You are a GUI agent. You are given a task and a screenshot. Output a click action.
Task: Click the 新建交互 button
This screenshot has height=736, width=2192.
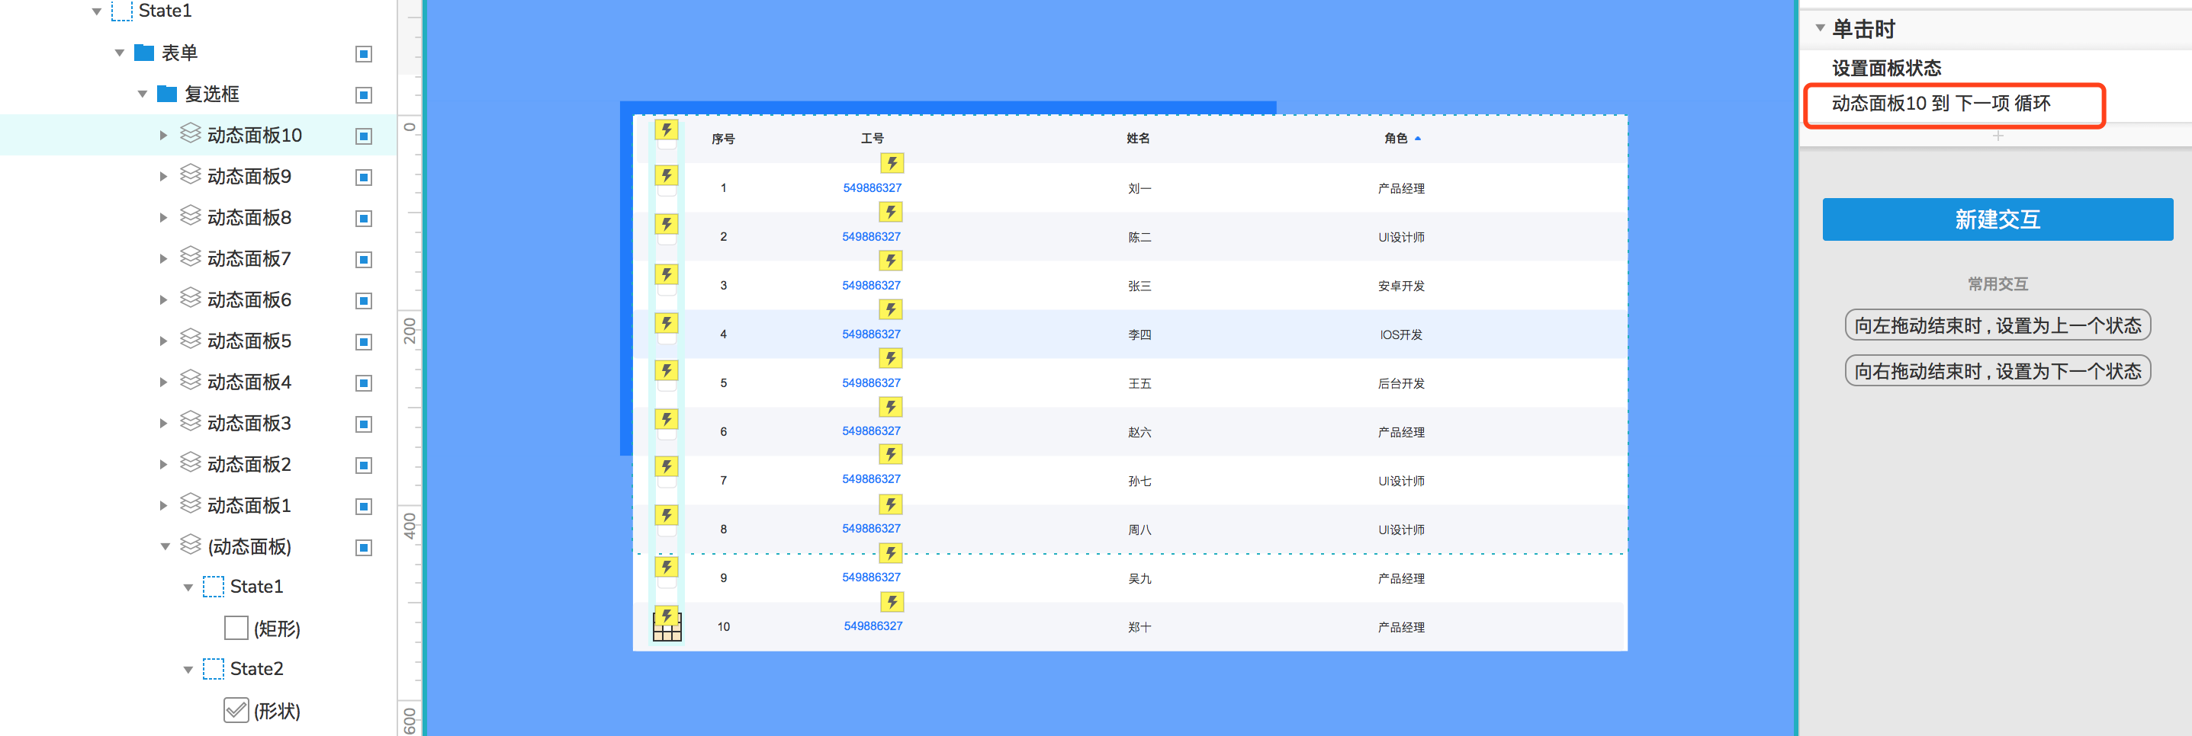pyautogui.click(x=1998, y=219)
